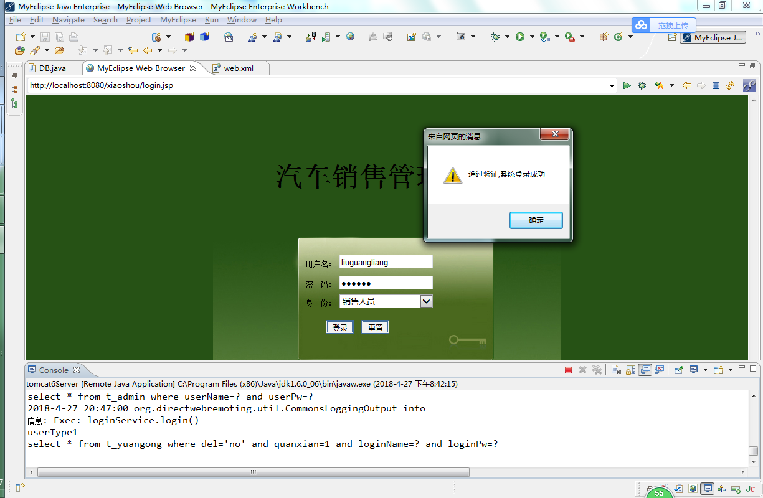Click the 用户名 username input field
Screen dimensions: 763x498
[x=386, y=262]
